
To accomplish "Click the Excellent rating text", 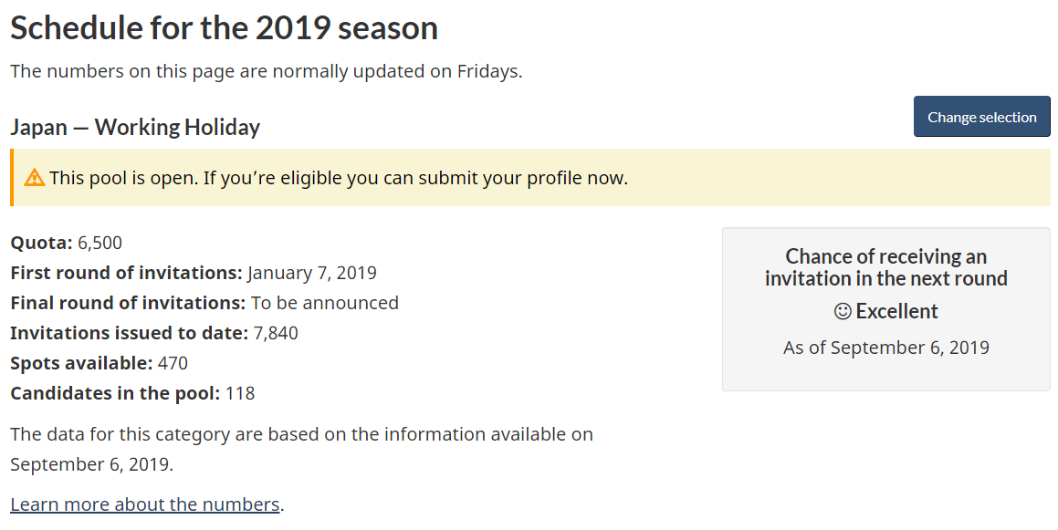I will click(x=896, y=312).
